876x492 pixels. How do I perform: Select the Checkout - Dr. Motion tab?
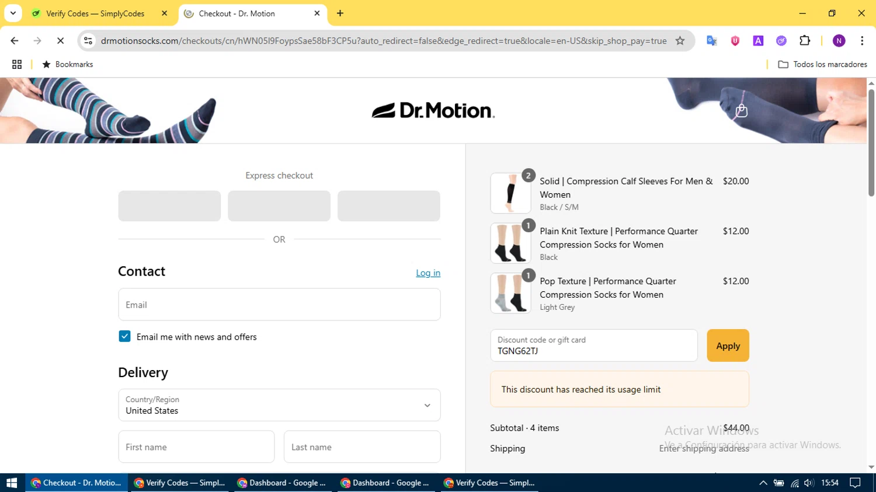click(237, 13)
